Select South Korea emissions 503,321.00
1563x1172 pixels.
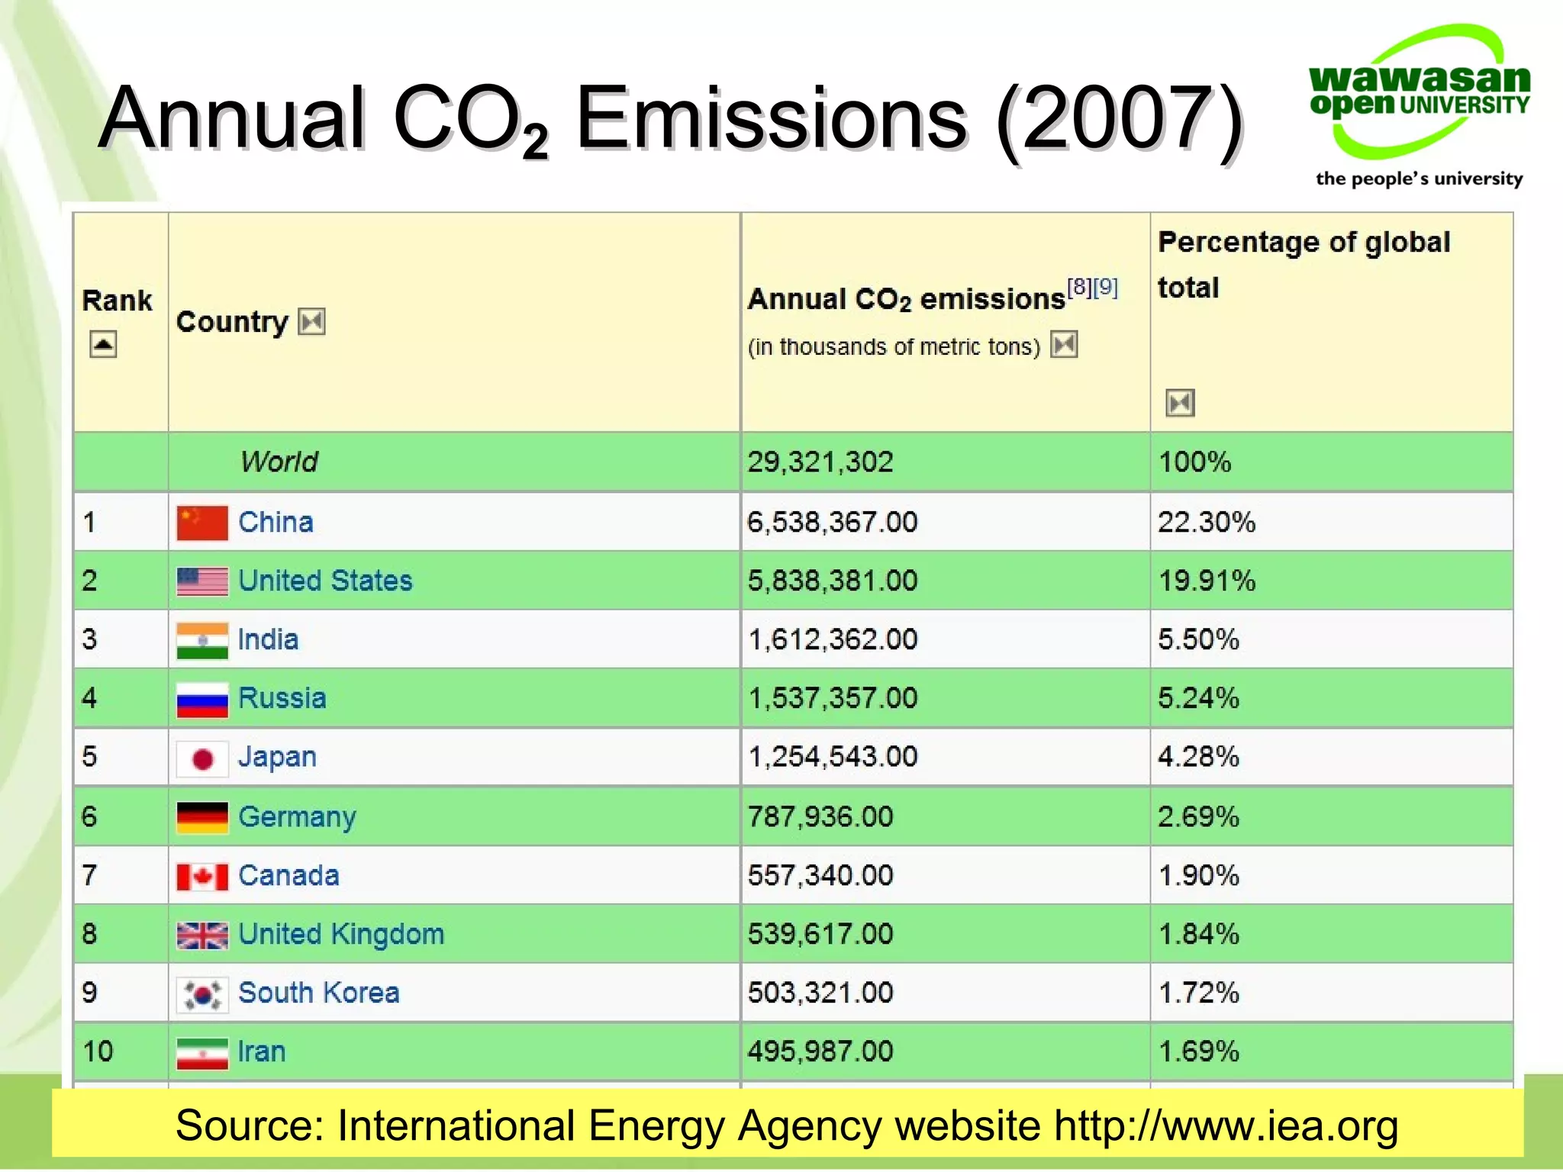point(820,993)
